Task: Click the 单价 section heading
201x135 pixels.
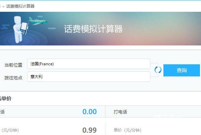Action: click(5, 99)
